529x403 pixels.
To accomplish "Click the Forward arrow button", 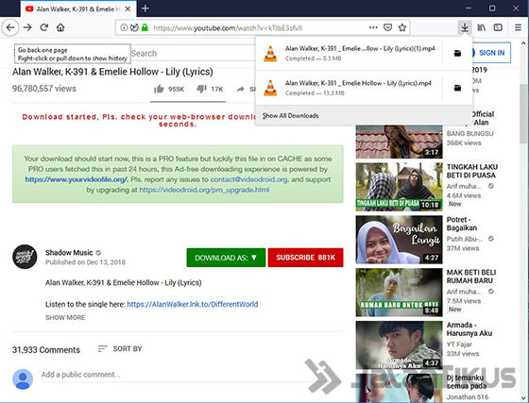I will [27, 27].
